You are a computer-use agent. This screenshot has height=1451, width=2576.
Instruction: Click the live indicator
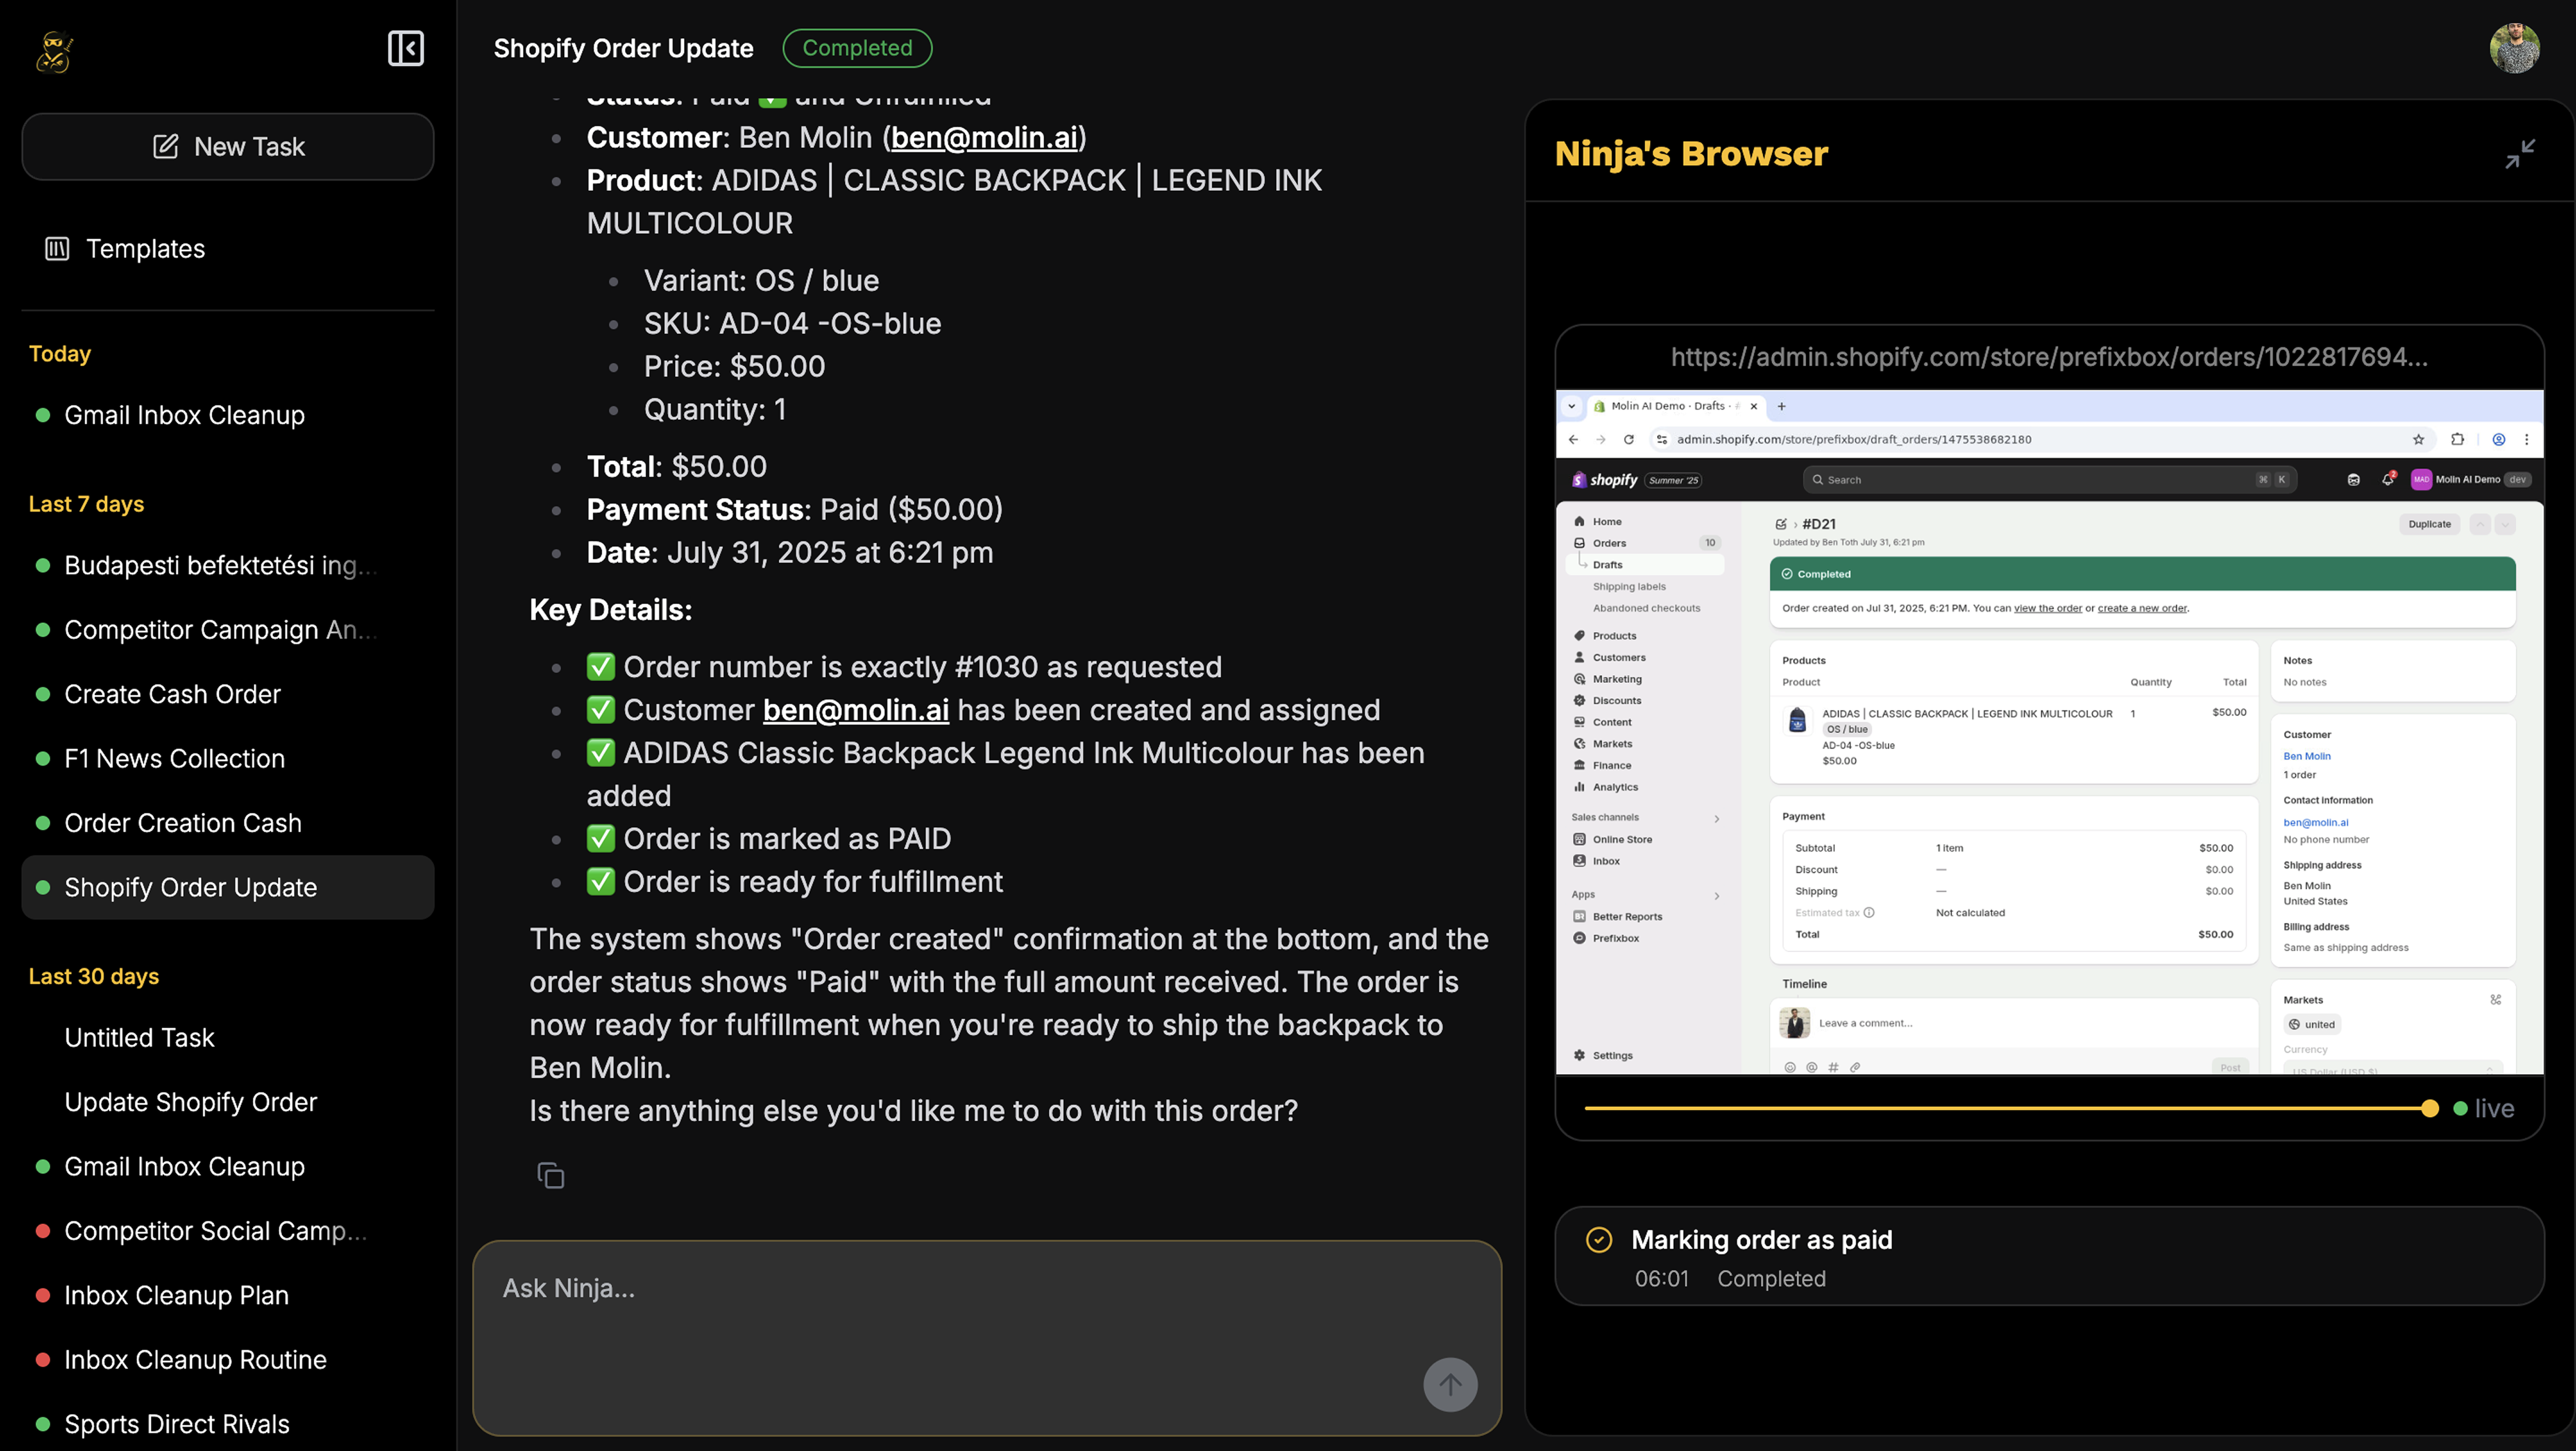[2484, 1109]
